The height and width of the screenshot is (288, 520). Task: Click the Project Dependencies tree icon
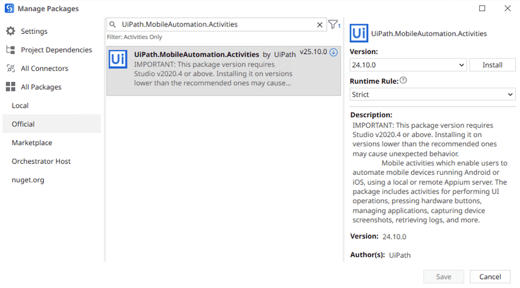(10, 50)
